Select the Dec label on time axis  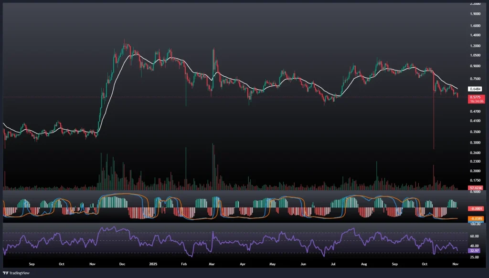tap(122, 263)
